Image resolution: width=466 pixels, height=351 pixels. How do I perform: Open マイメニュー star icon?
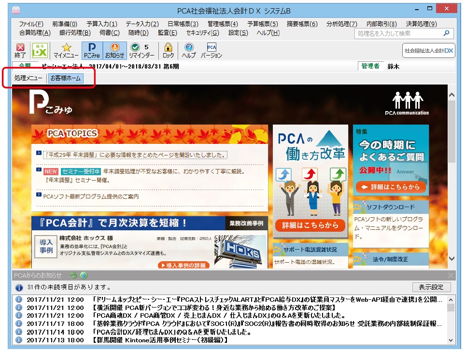66,50
